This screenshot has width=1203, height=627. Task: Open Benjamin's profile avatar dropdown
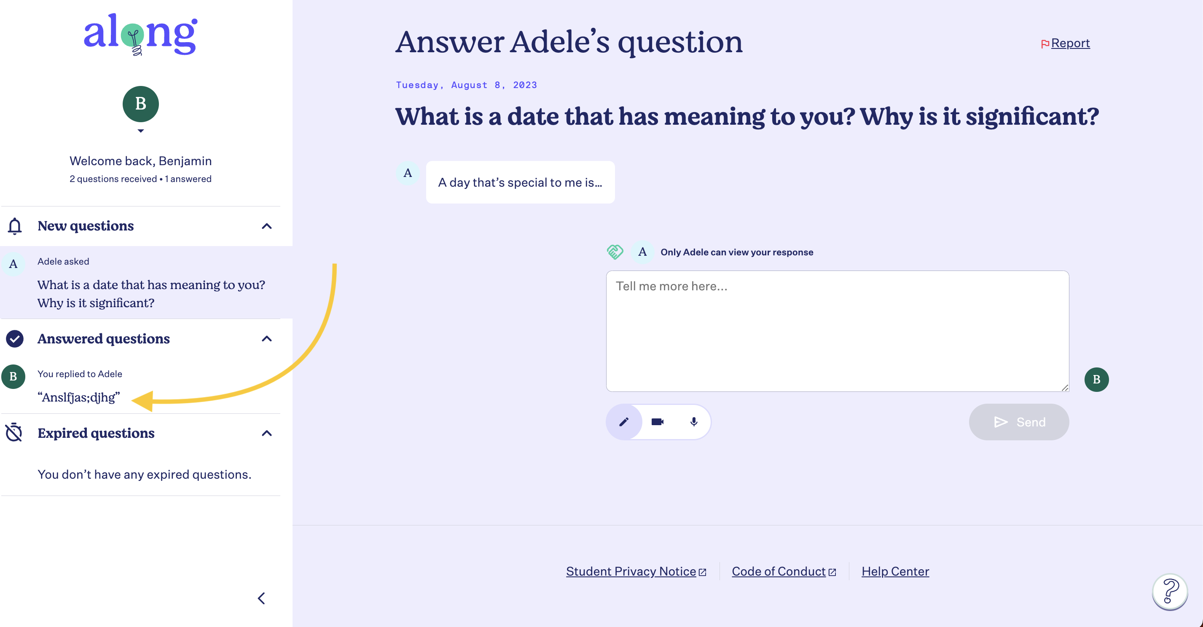(140, 109)
